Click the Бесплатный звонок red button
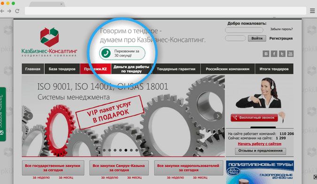Image resolution: width=317 pixels, height=184 pixels. [255, 117]
